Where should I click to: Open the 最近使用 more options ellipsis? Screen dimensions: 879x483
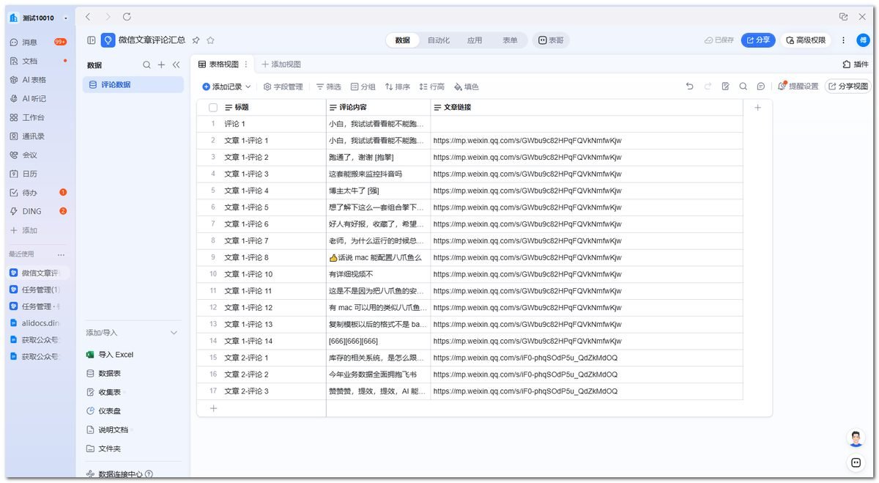[x=62, y=254]
